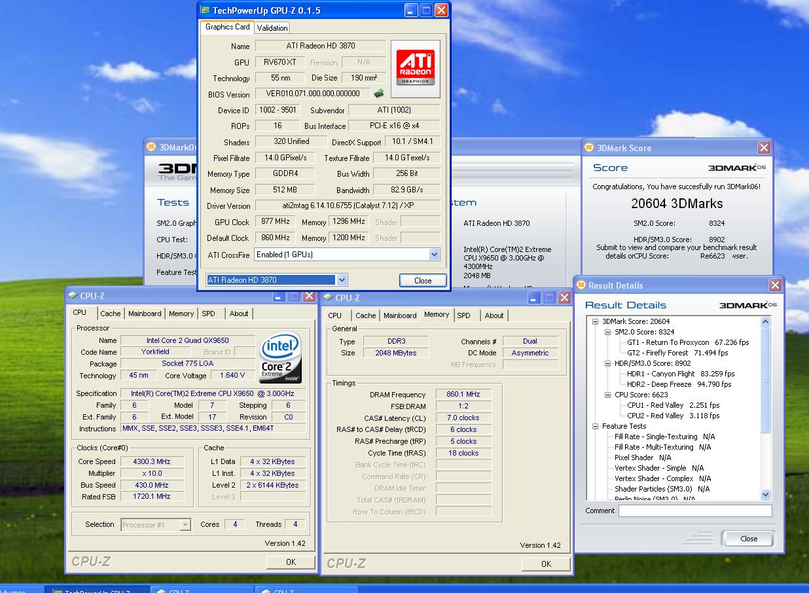Click the GPU-Z title bar icon
This screenshot has height=593, width=809.
[x=205, y=10]
